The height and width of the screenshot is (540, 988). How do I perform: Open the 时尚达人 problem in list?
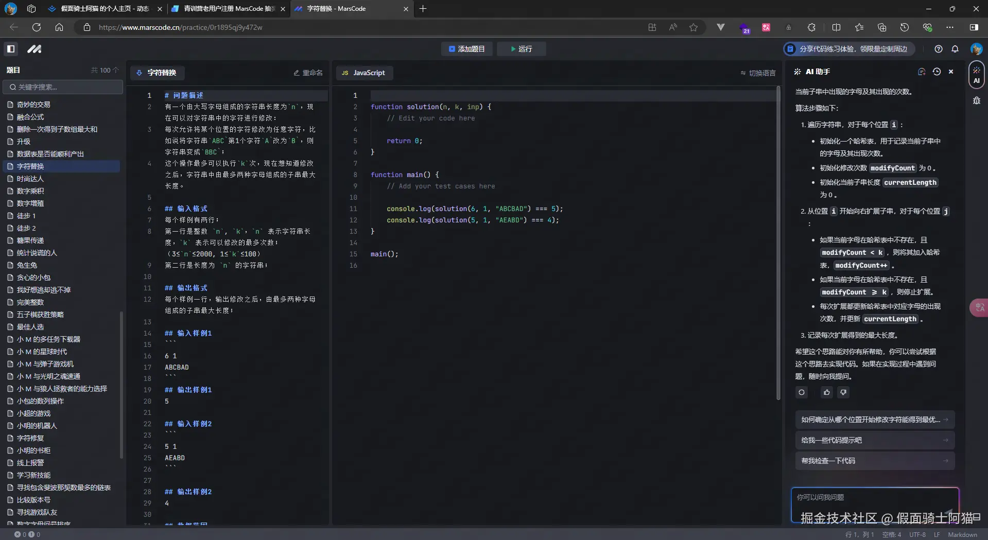tap(30, 179)
